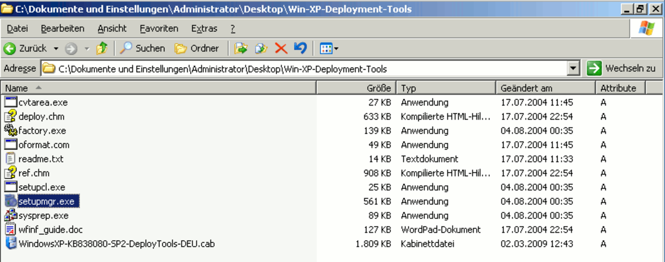Click the setupmgr.exe file icon
The height and width of the screenshot is (262, 665).
[11, 201]
